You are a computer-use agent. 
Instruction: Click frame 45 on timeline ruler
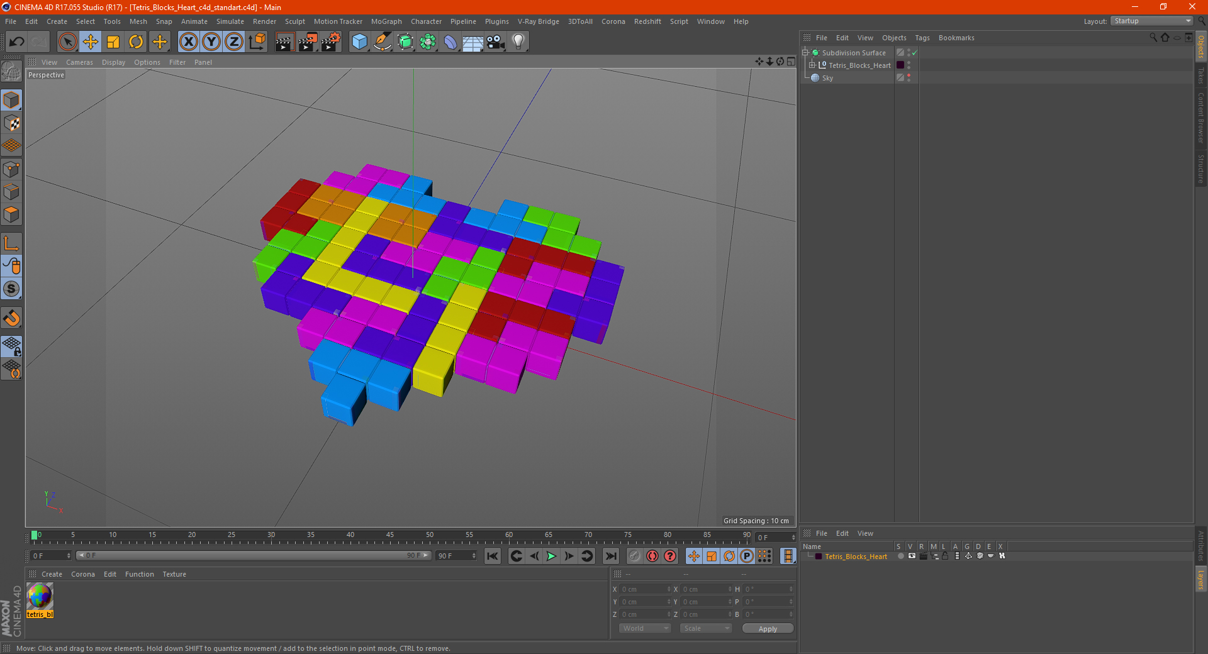390,536
